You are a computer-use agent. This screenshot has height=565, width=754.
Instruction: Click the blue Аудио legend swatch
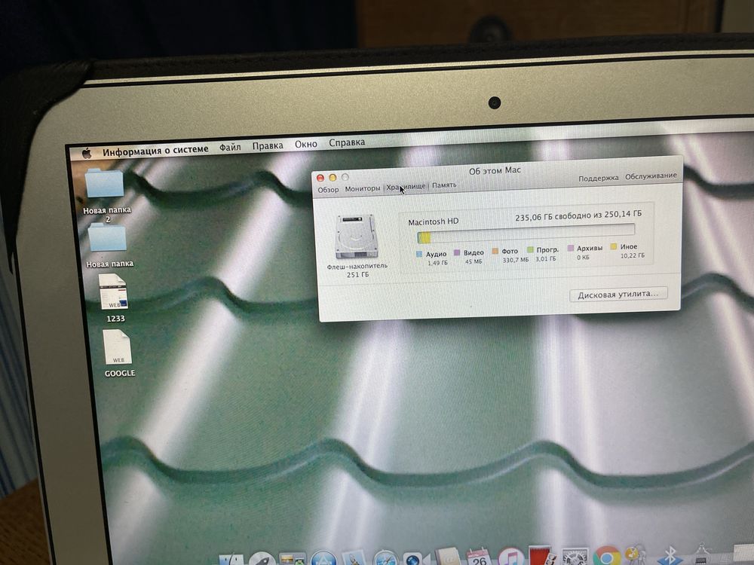418,254
